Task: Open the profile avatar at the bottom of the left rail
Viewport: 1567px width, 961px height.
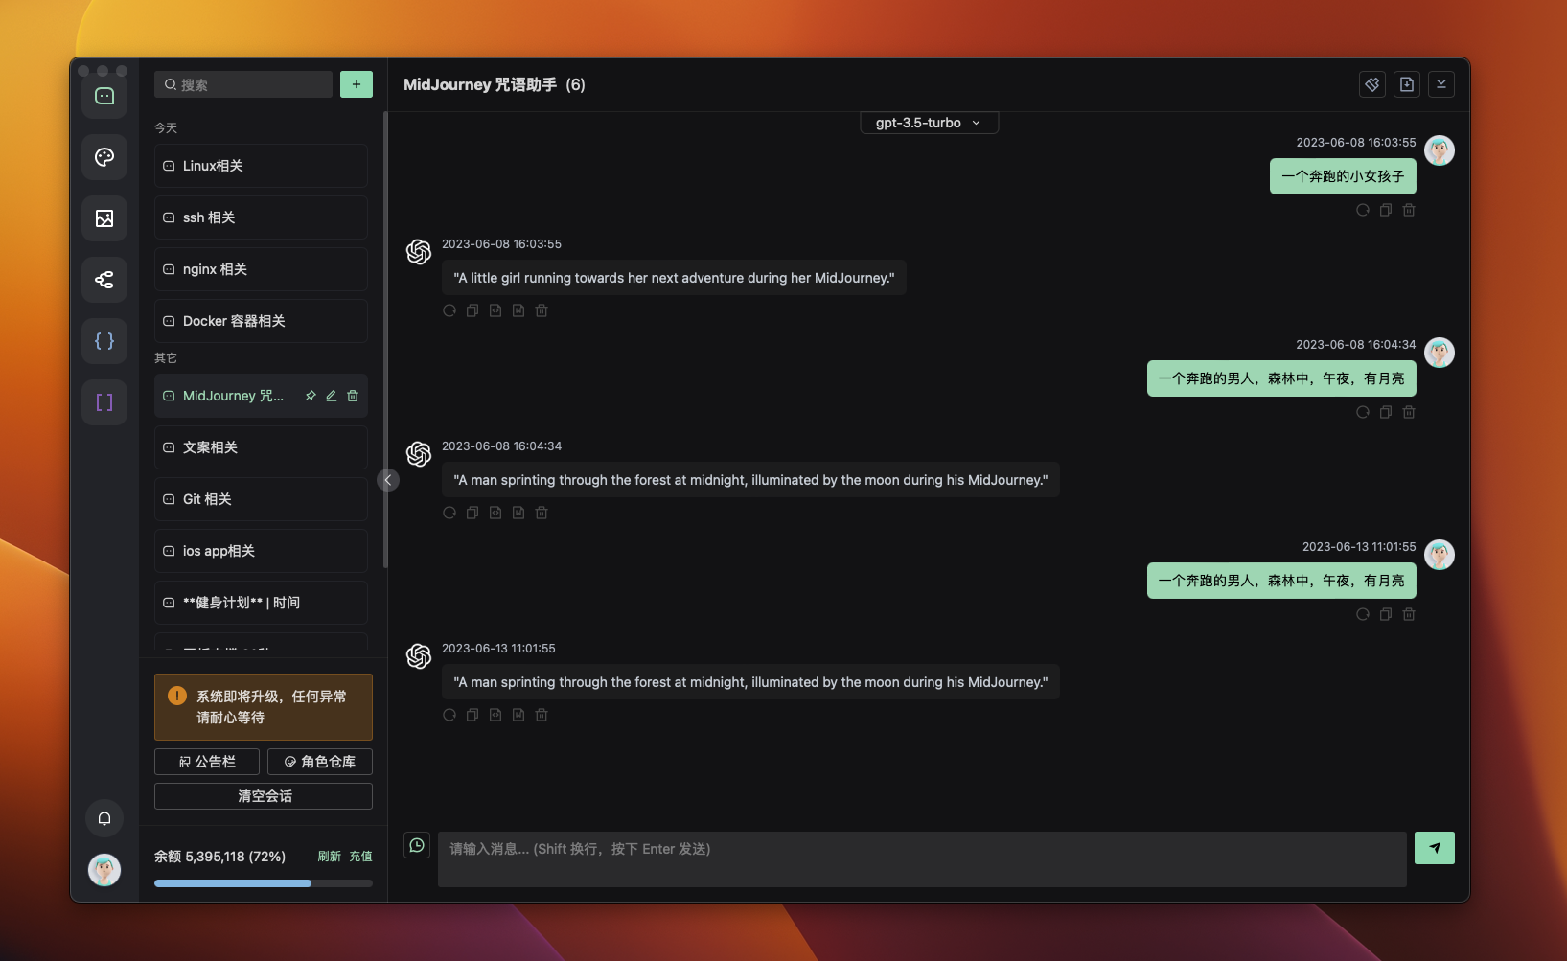Action: [104, 870]
